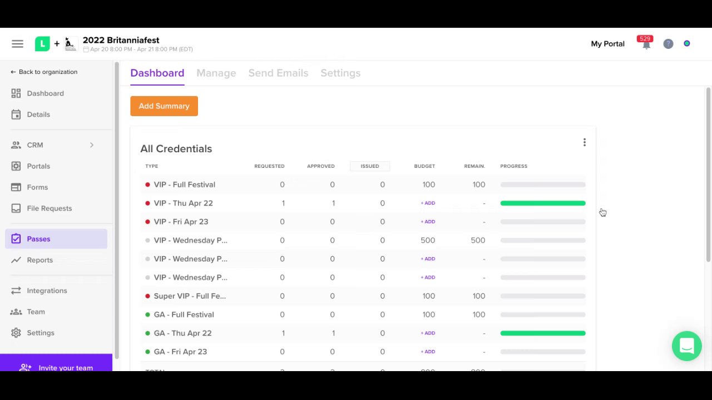Open File Requests in sidebar
712x400 pixels.
pyautogui.click(x=50, y=208)
